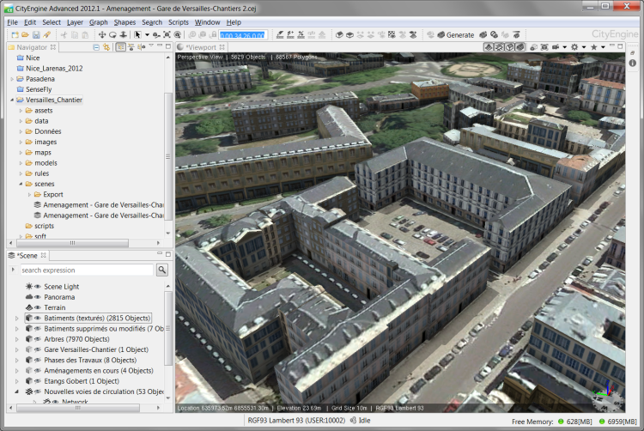Save the scene with floppy disk icon
The image size is (644, 431).
coord(36,35)
